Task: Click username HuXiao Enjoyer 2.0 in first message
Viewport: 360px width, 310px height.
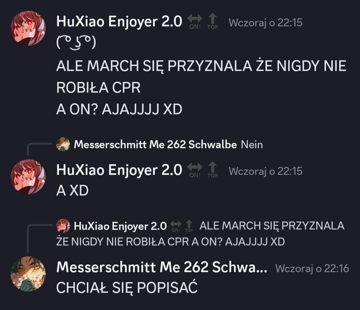Action: point(119,22)
